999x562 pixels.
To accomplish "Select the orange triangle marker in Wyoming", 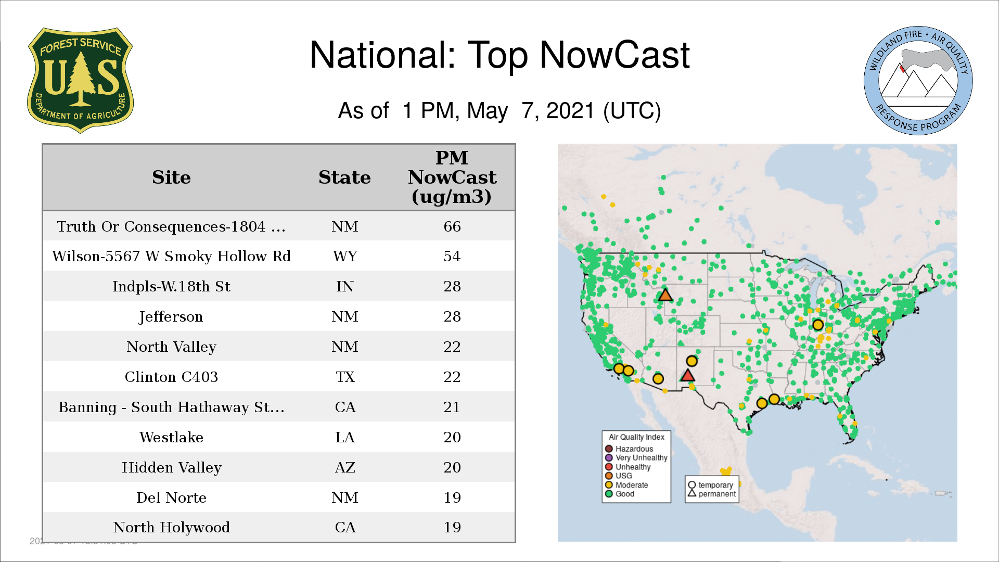I will coord(665,296).
